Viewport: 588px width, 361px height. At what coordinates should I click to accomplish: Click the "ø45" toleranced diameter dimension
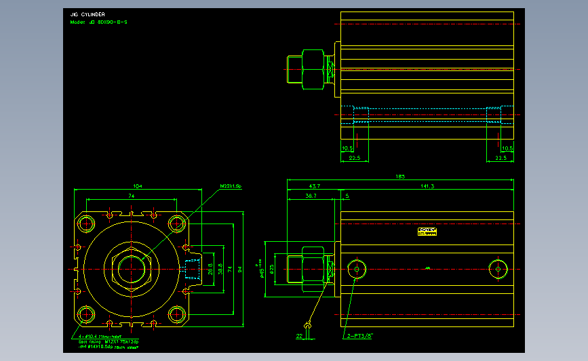pyautogui.click(x=260, y=269)
